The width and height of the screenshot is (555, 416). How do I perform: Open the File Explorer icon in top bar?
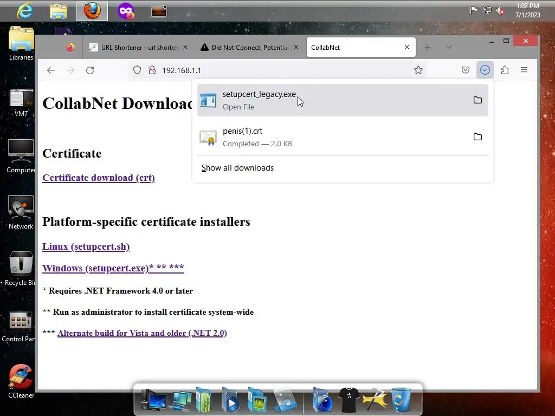pyautogui.click(x=59, y=11)
